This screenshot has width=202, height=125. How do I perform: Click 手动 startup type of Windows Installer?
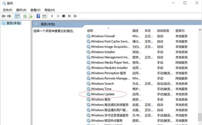point(160,52)
